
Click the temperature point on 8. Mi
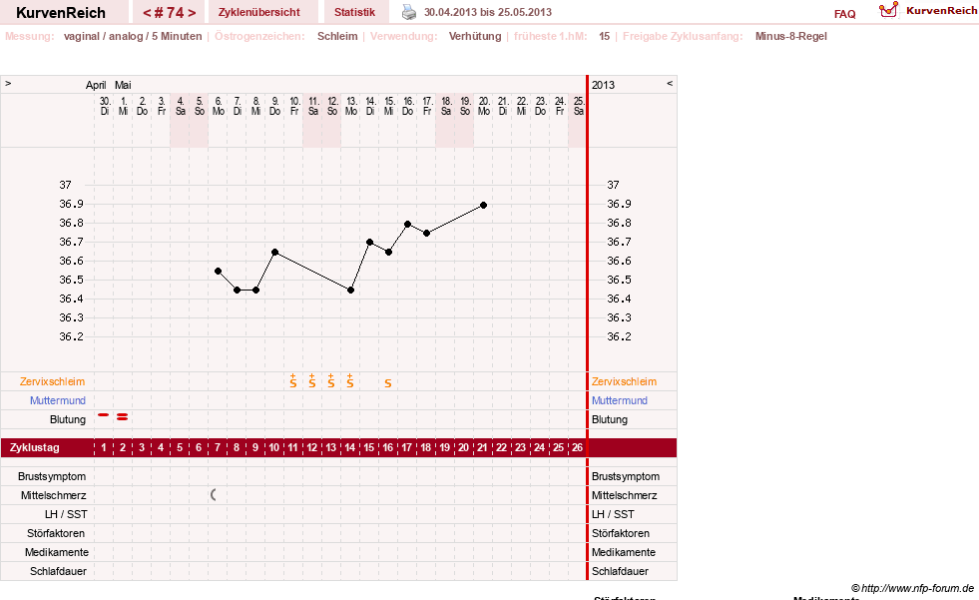[x=256, y=291]
